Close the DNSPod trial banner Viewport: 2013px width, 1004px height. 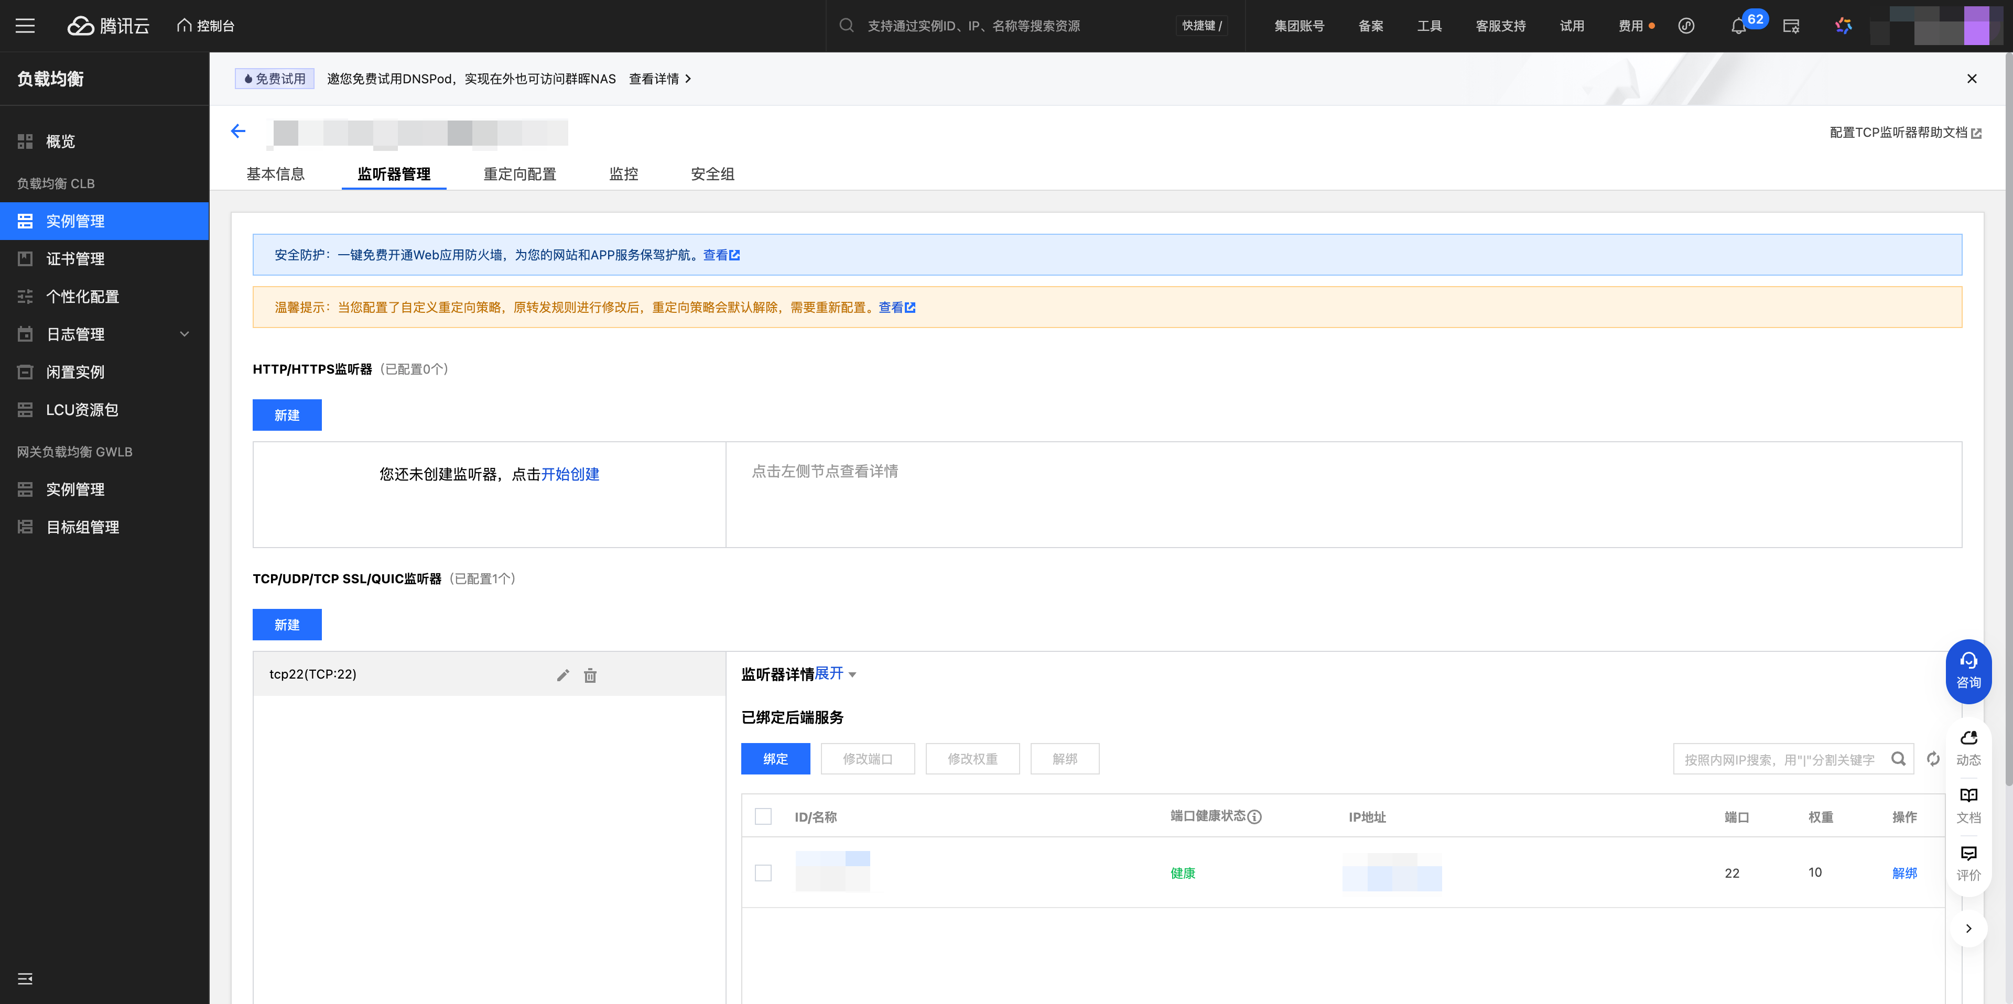[1972, 79]
